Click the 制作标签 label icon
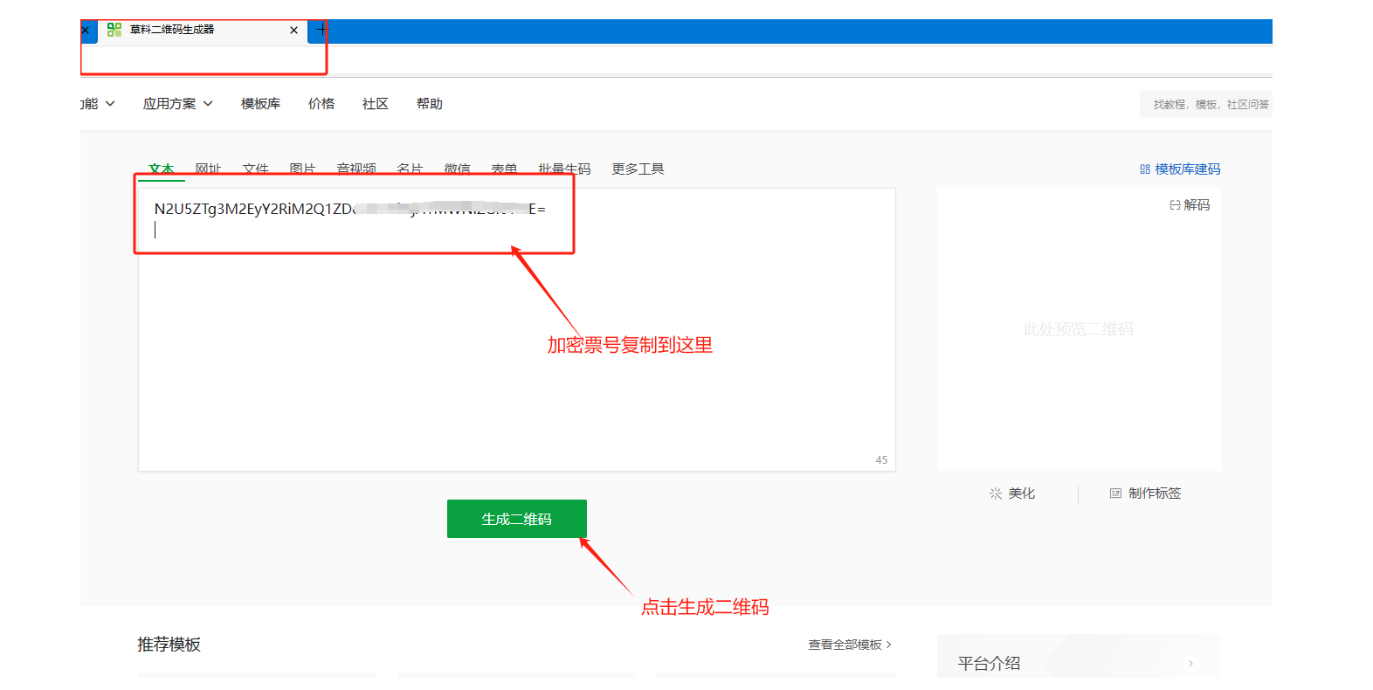This screenshot has width=1373, height=690. point(1115,493)
